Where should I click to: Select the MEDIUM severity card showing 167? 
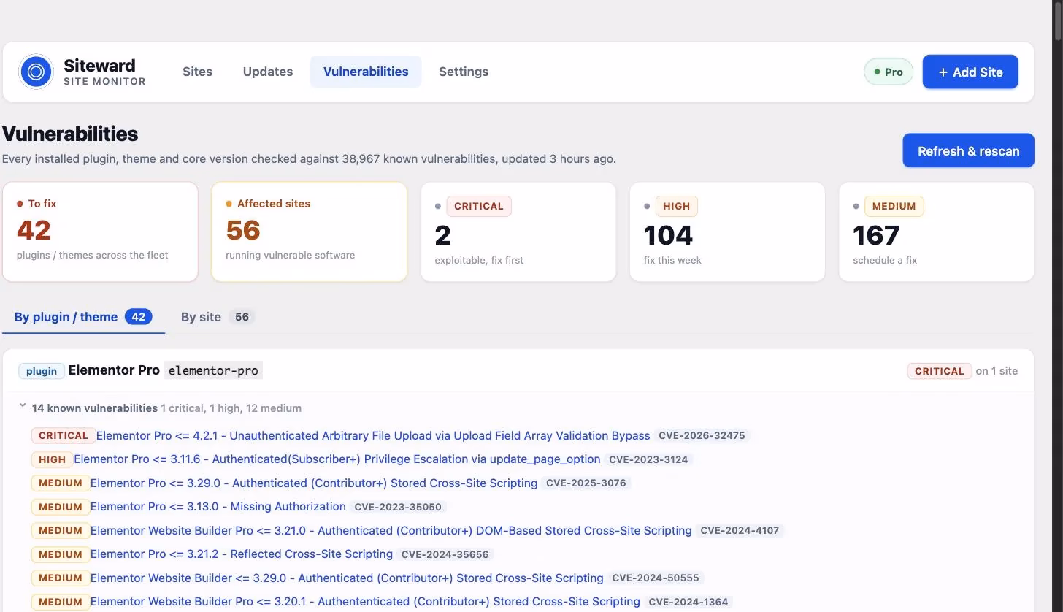(937, 232)
